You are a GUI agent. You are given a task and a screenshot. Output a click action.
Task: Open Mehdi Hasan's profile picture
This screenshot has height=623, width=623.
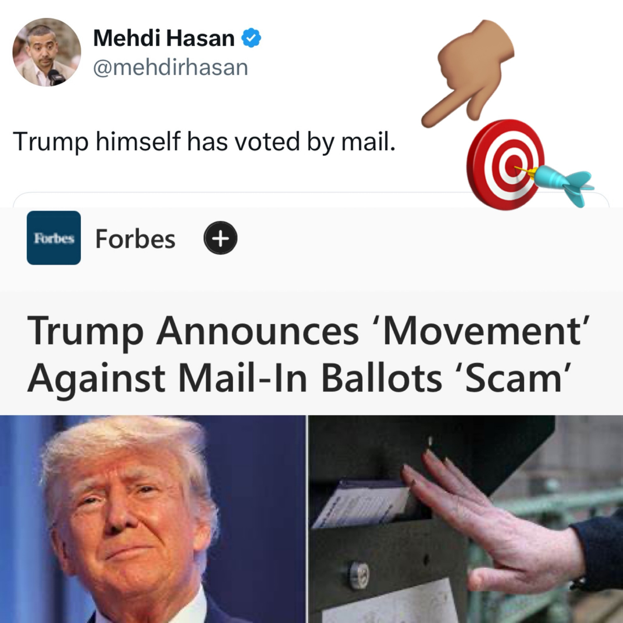(x=47, y=52)
